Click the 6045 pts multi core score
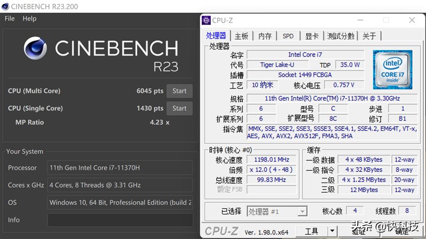Viewport: 426px width, 239px height. pyautogui.click(x=150, y=91)
